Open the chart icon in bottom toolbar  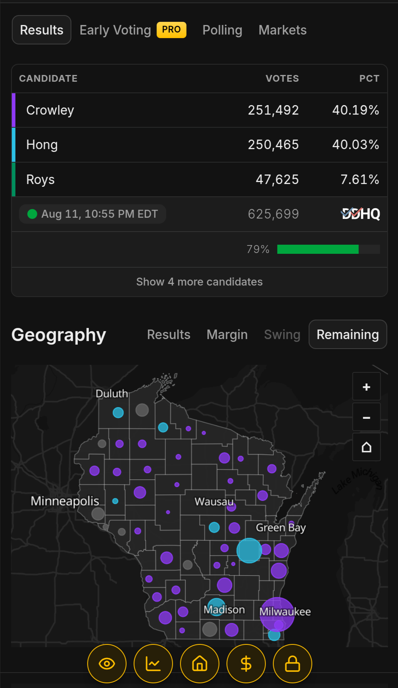click(153, 663)
